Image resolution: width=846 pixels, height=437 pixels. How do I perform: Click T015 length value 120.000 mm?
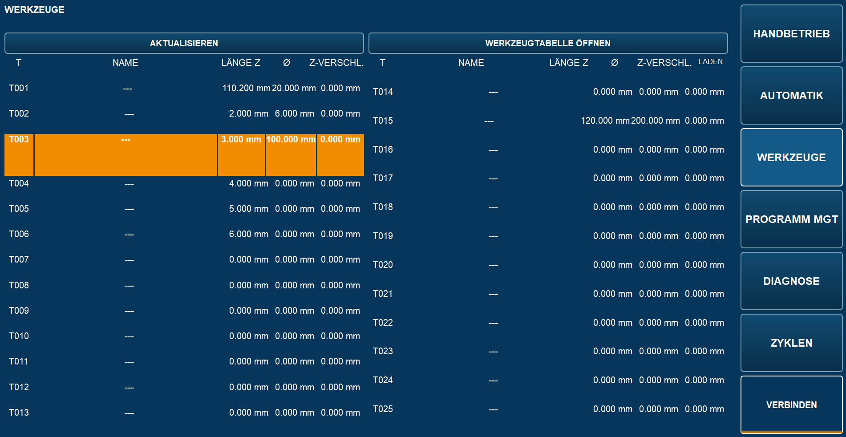(605, 121)
